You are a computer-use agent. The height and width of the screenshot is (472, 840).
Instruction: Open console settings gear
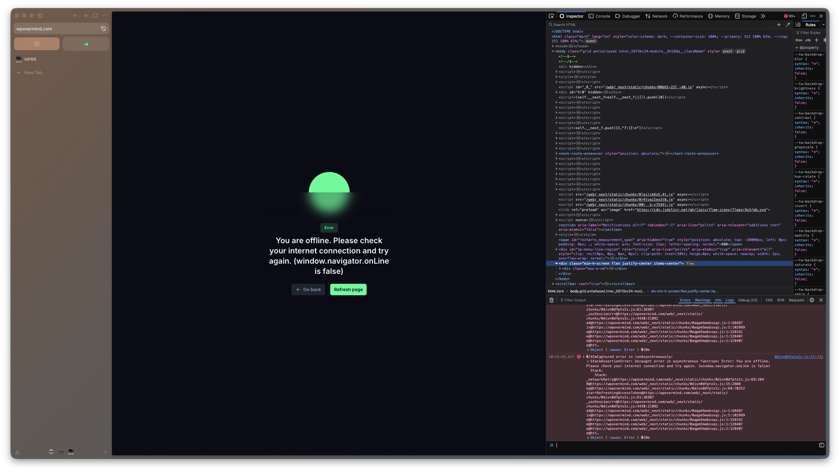pos(812,300)
